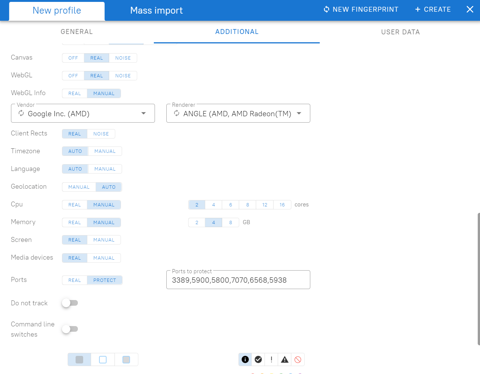This screenshot has height=374, width=480.
Task: Click the vertical scrollbar thumb
Action: click(479, 279)
